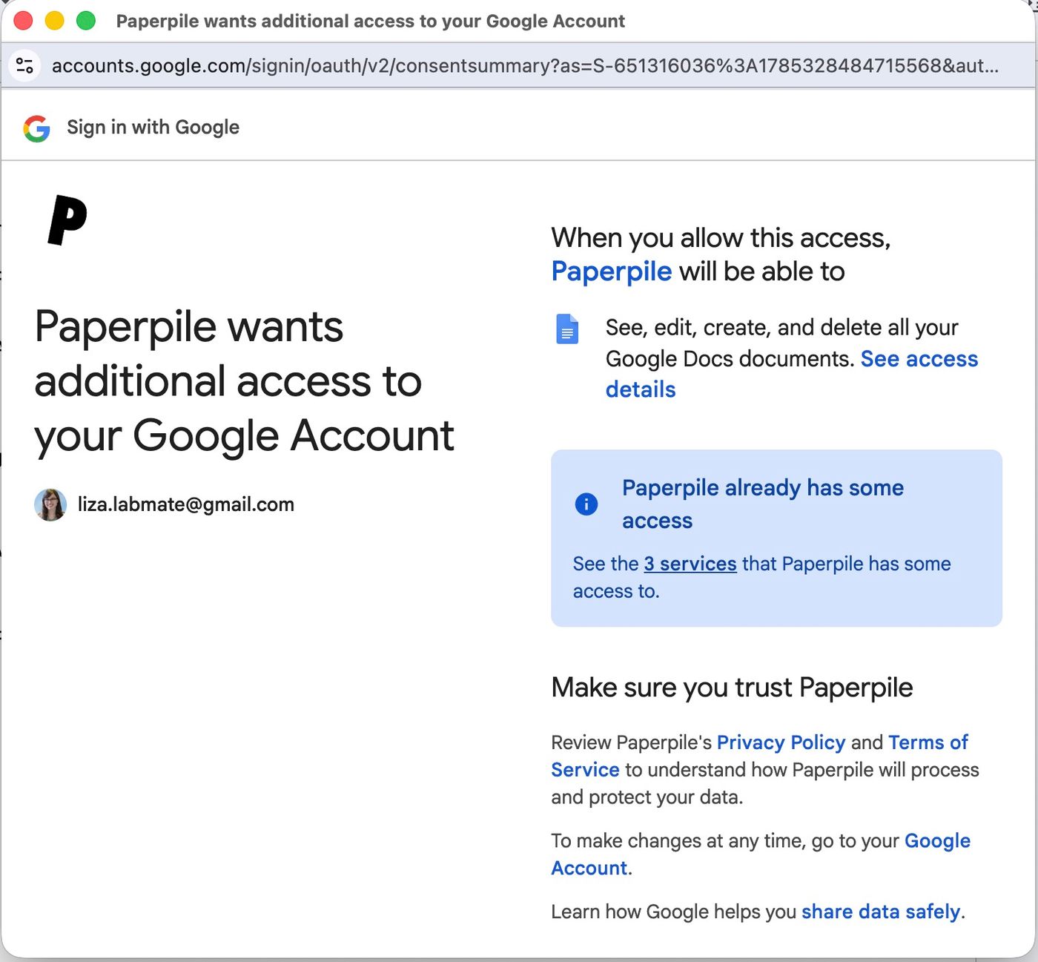Open Paperpile's Privacy Policy link
The width and height of the screenshot is (1038, 962).
click(781, 742)
